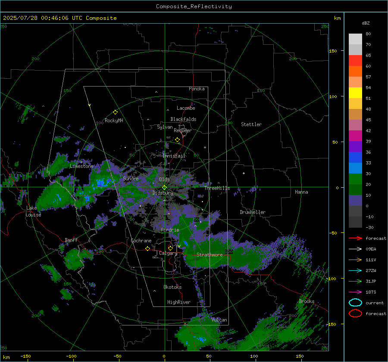Click the Cochrane map label
This screenshot has height=362, width=388.
click(141, 241)
